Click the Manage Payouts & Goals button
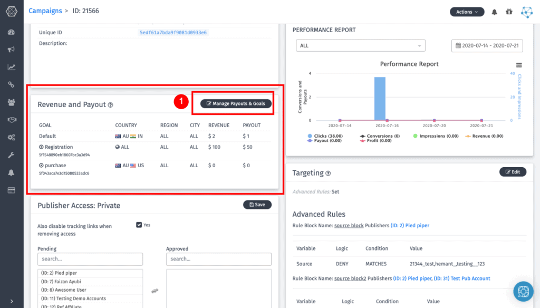This screenshot has height=308, width=540. (x=236, y=103)
